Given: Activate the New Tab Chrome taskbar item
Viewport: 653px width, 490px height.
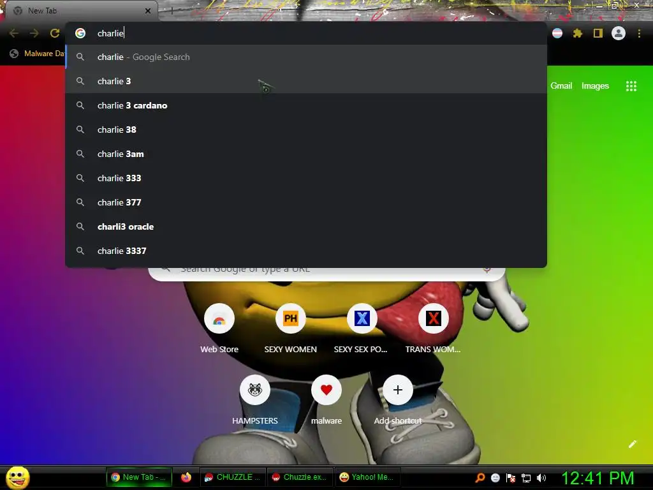Looking at the screenshot, I should (139, 477).
